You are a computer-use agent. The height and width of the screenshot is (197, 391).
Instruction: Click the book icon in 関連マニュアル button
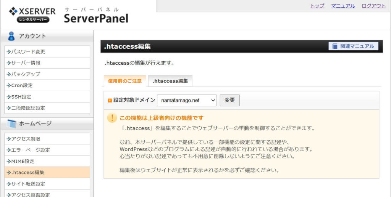click(335, 46)
